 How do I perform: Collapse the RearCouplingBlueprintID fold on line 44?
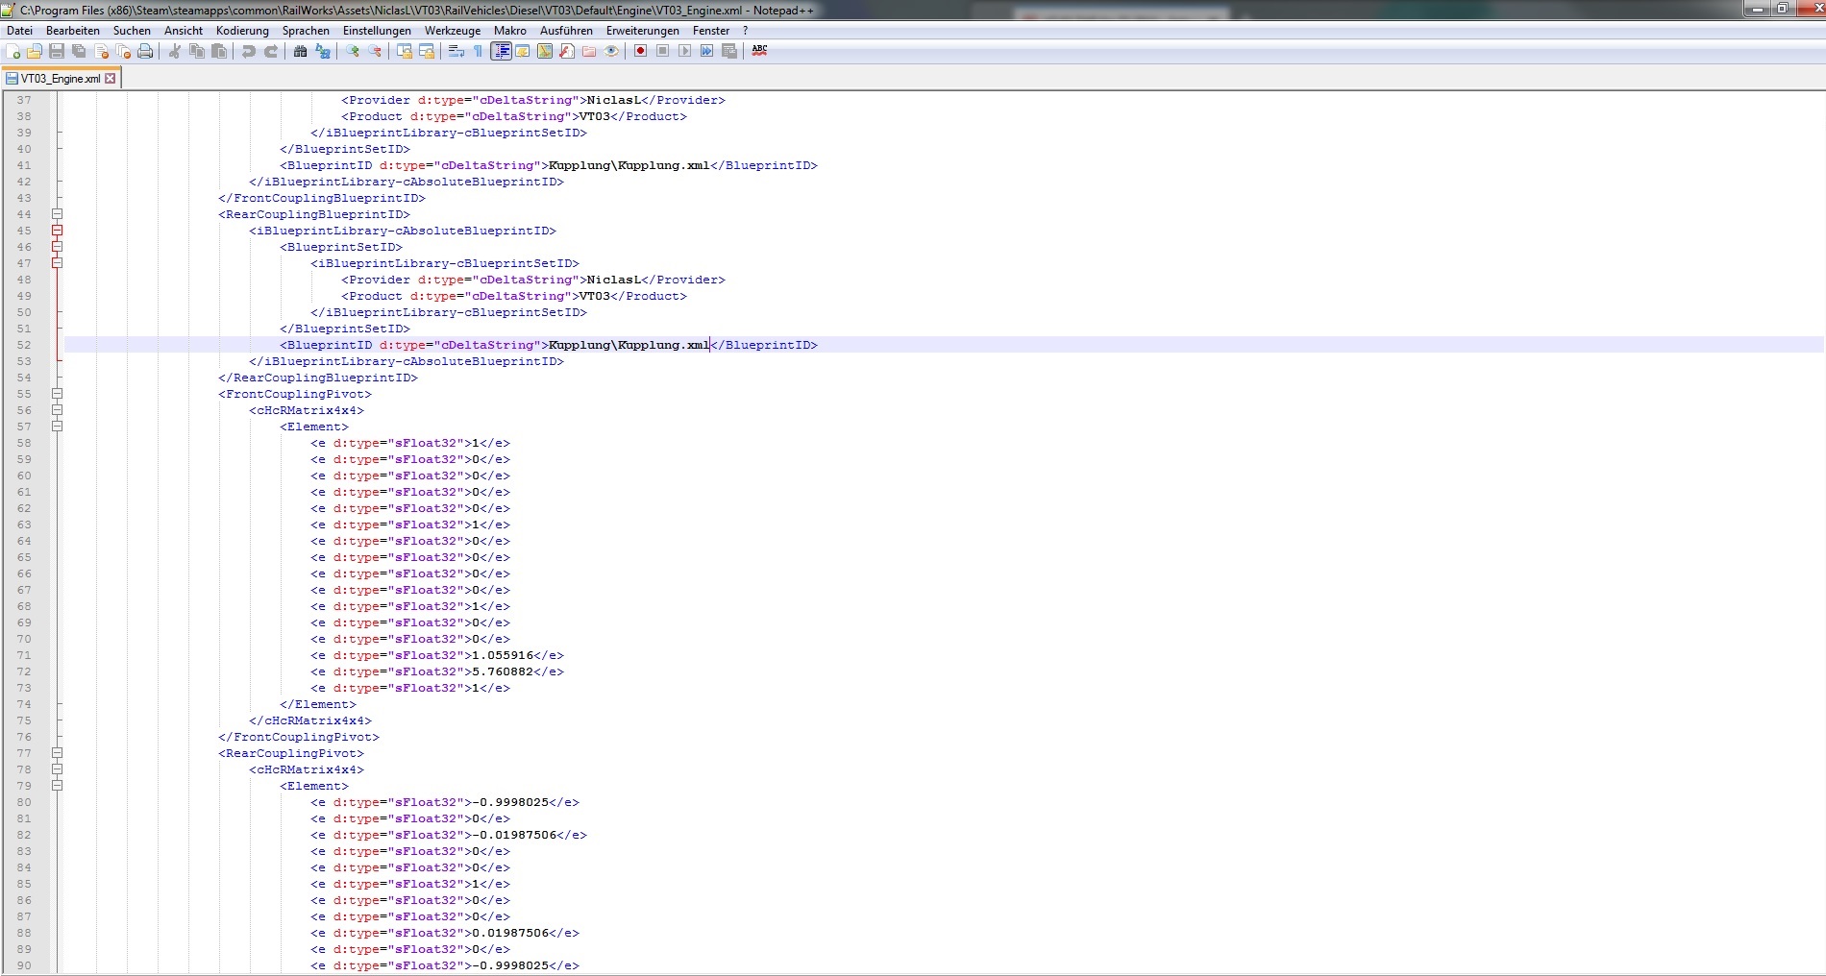tap(57, 214)
